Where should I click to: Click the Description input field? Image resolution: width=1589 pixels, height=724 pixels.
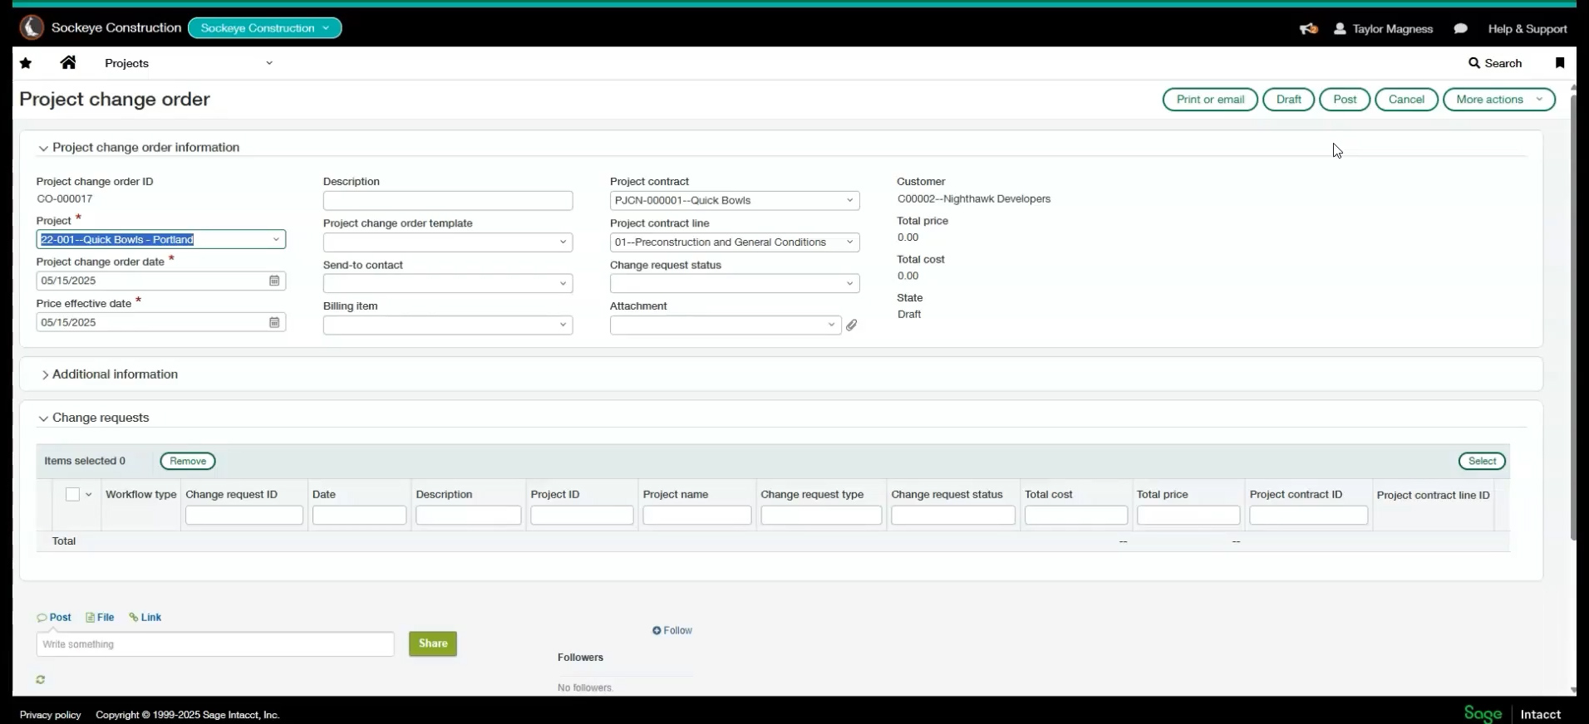point(448,200)
